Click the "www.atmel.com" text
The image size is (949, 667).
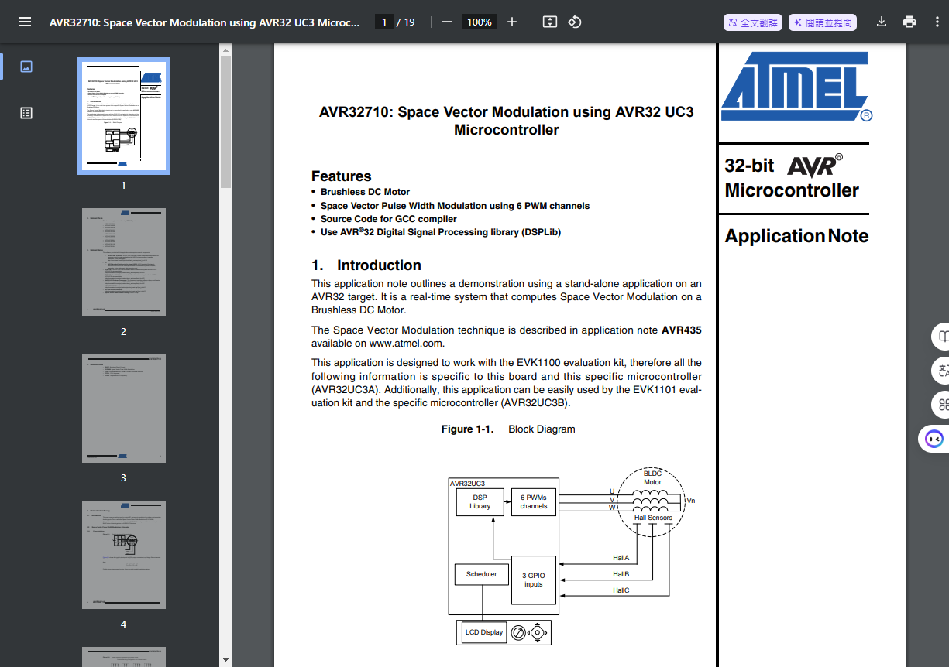tap(406, 343)
